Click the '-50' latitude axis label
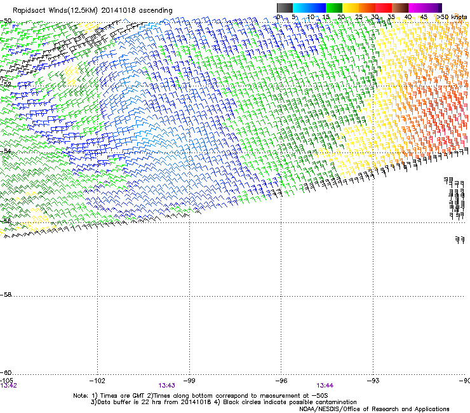 (x=6, y=21)
